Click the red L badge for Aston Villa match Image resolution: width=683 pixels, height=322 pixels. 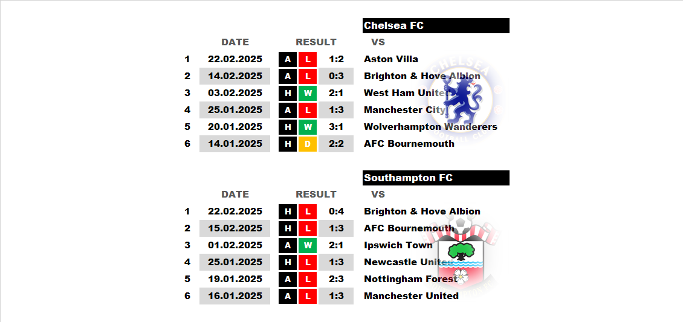click(x=308, y=59)
